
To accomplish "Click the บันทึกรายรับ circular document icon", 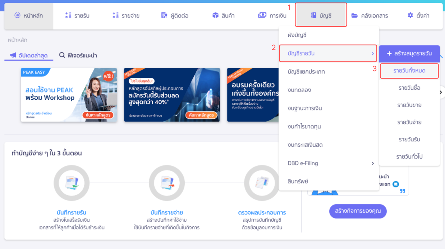I will click(x=71, y=183).
